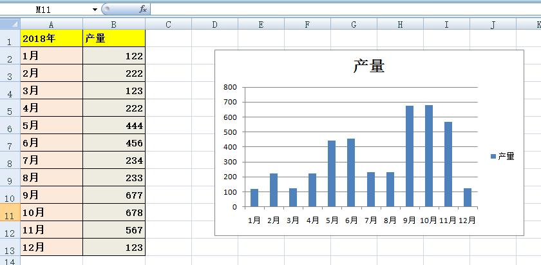Click the 1月 bar in chart
This screenshot has height=265, width=541.
[x=254, y=198]
